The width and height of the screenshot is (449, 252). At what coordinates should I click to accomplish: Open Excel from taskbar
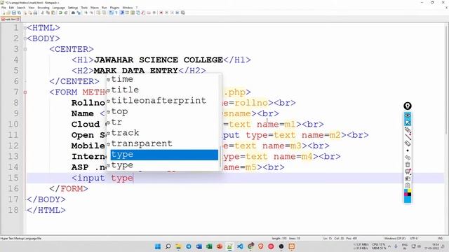pyautogui.click(x=209, y=246)
